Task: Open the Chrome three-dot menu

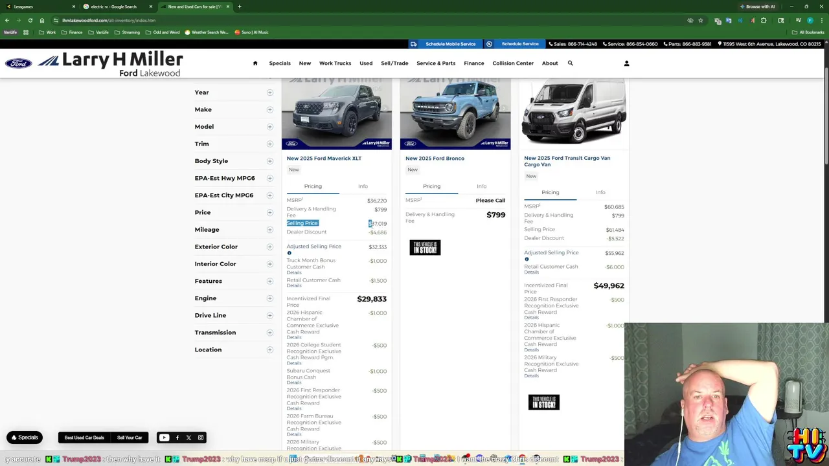Action: coord(821,20)
